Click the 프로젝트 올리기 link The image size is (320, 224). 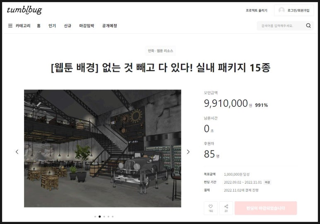(257, 10)
